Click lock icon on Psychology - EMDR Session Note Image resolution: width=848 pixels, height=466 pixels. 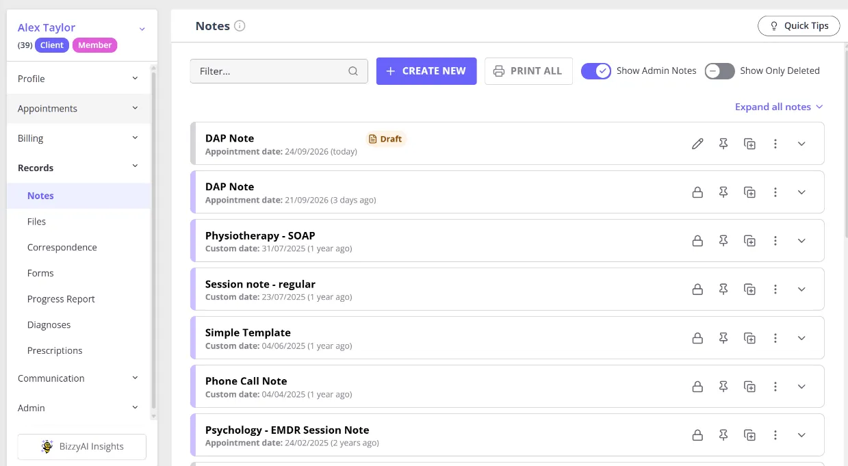tap(697, 435)
